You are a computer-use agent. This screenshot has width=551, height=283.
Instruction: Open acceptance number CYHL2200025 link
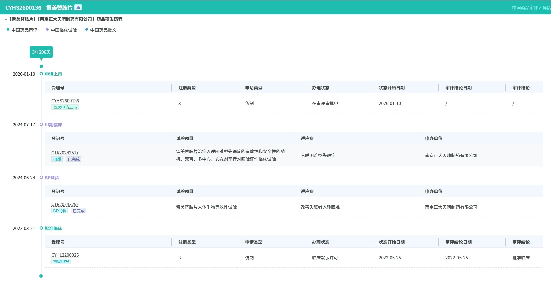[65, 255]
